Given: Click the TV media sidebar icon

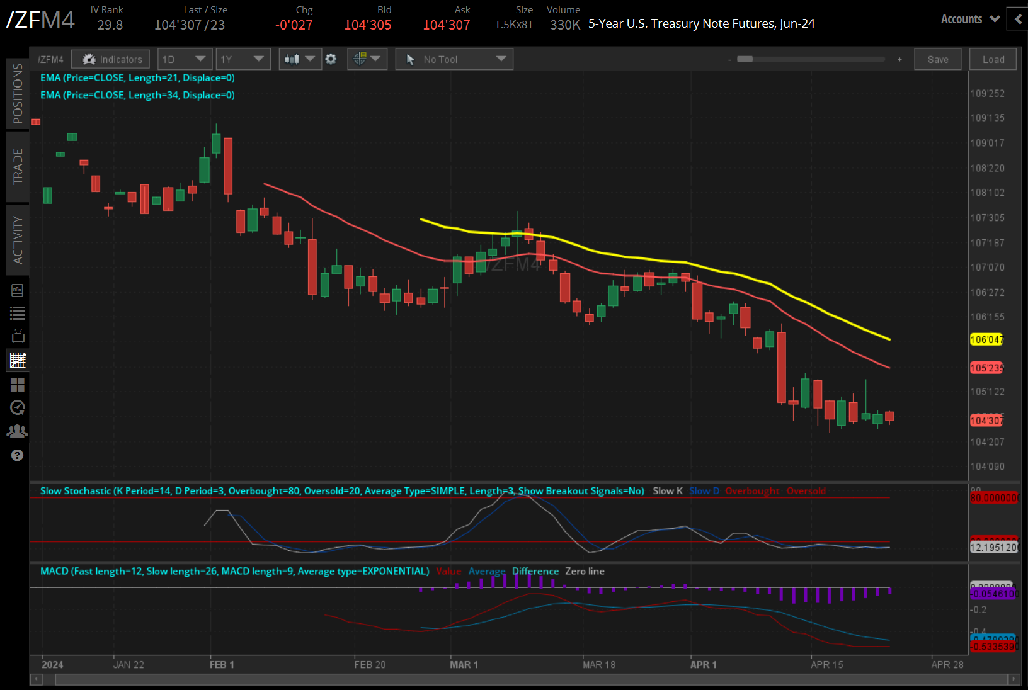Looking at the screenshot, I should tap(18, 337).
